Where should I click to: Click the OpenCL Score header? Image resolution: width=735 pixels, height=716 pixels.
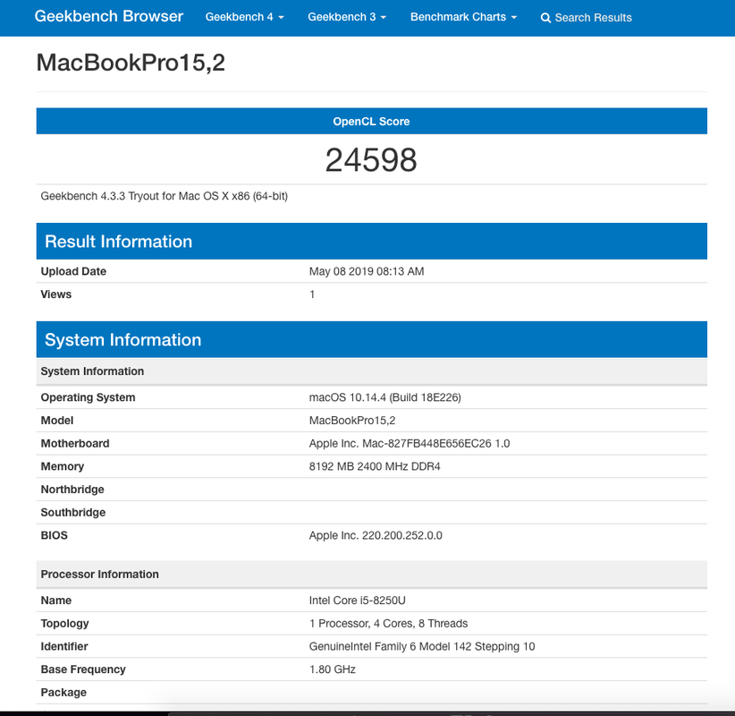(x=371, y=121)
